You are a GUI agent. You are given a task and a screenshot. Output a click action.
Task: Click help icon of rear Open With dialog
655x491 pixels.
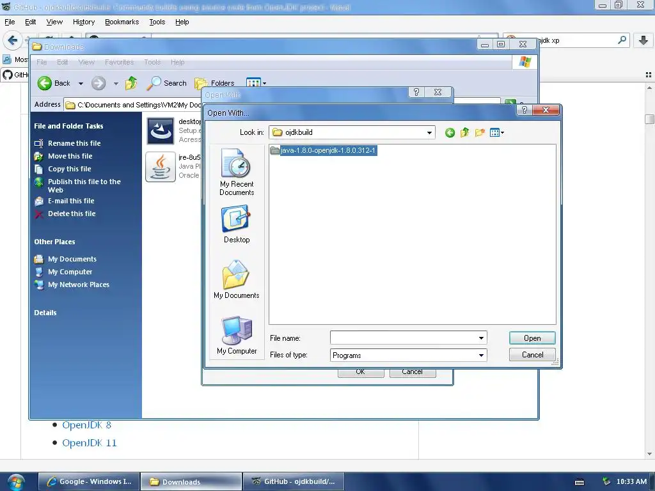(416, 92)
